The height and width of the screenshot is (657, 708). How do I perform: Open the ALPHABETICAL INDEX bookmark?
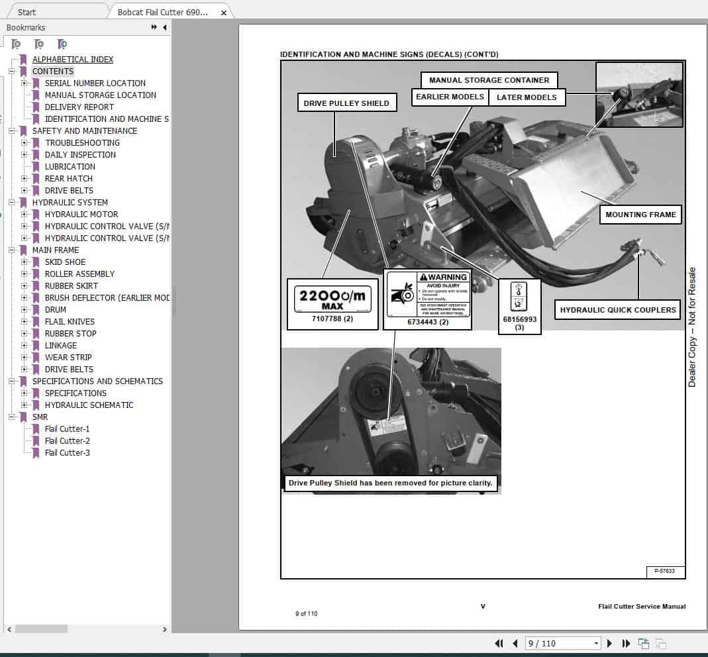pos(73,59)
